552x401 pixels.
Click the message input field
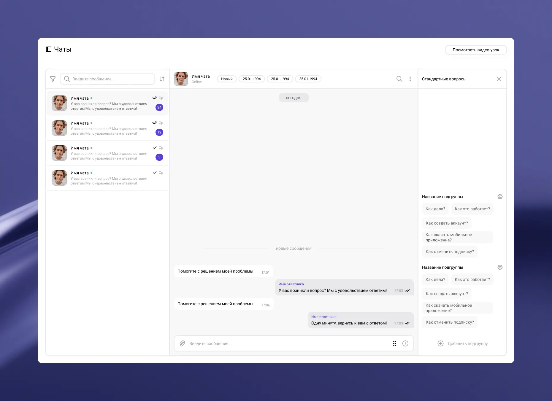(x=285, y=343)
